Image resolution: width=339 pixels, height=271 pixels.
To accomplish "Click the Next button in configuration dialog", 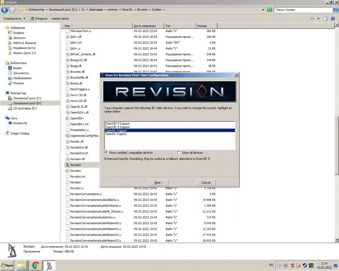I will [x=158, y=182].
